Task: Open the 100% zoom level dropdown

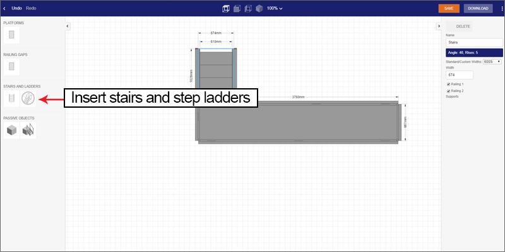Action: click(274, 9)
